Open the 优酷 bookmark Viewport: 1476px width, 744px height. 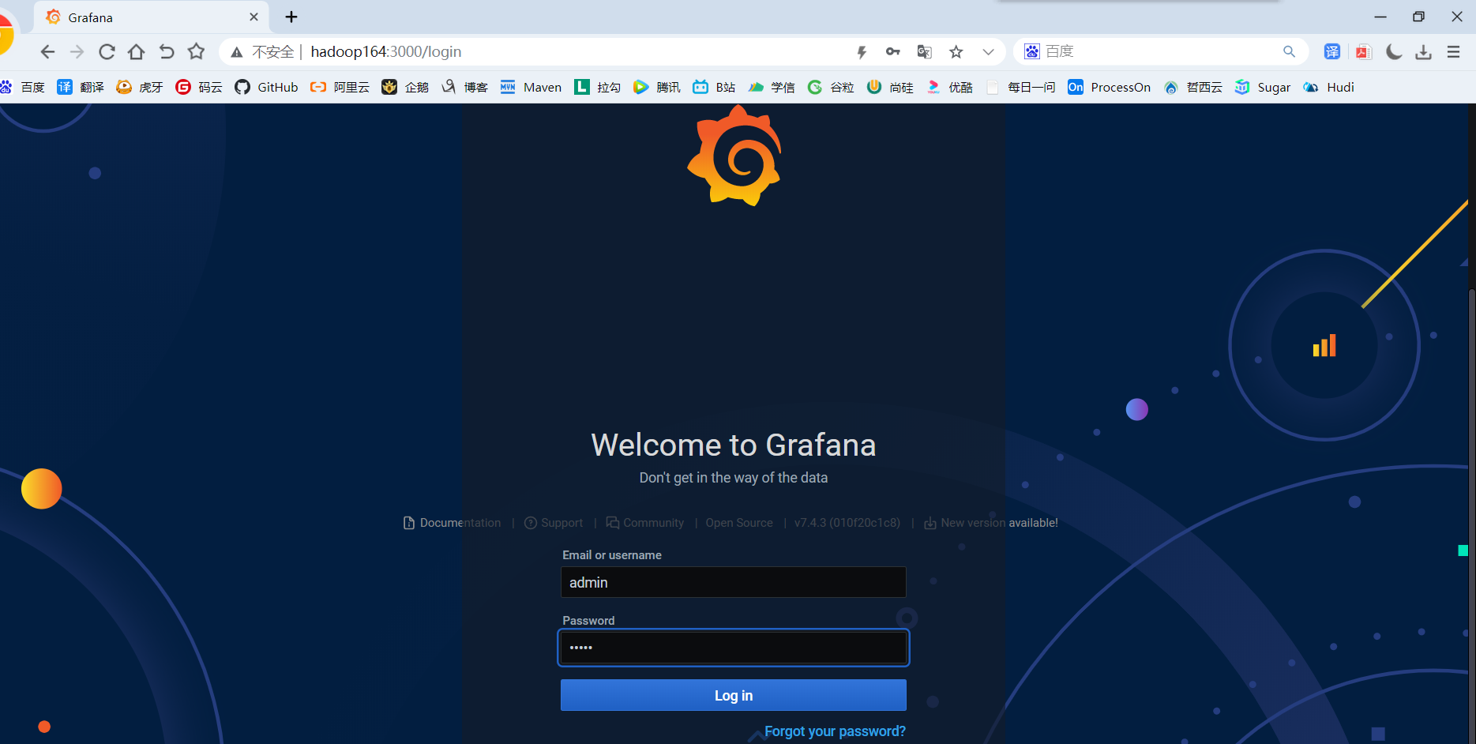pos(949,87)
